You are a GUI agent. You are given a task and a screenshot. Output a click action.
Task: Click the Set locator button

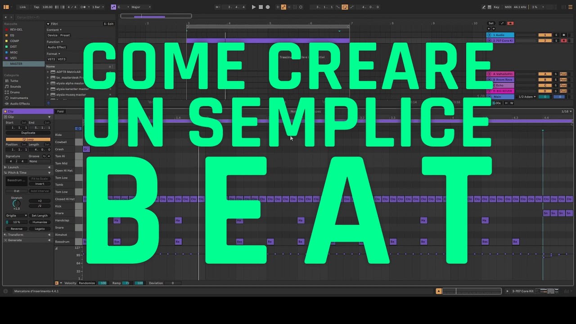[491, 23]
